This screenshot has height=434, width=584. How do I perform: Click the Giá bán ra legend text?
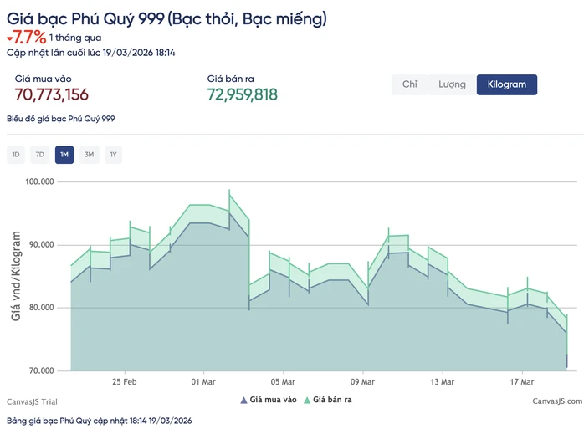click(332, 400)
